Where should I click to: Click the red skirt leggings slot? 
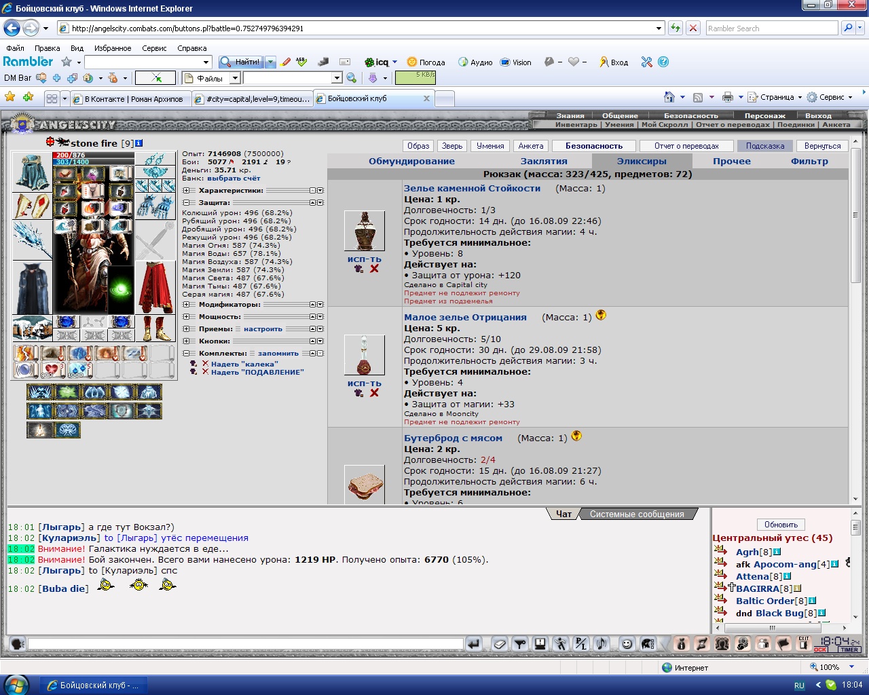coord(155,288)
